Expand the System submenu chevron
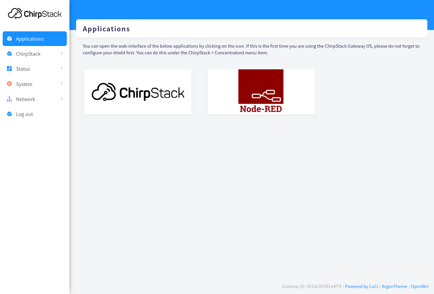This screenshot has width=434, height=294. coord(62,84)
